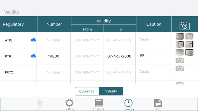
Task: Tap the Caution column header
Action: 154,24
